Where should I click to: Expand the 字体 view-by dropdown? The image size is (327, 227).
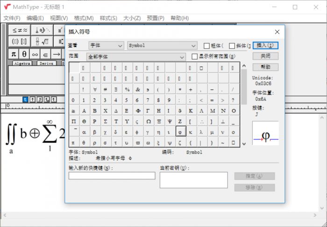pyautogui.click(x=107, y=46)
